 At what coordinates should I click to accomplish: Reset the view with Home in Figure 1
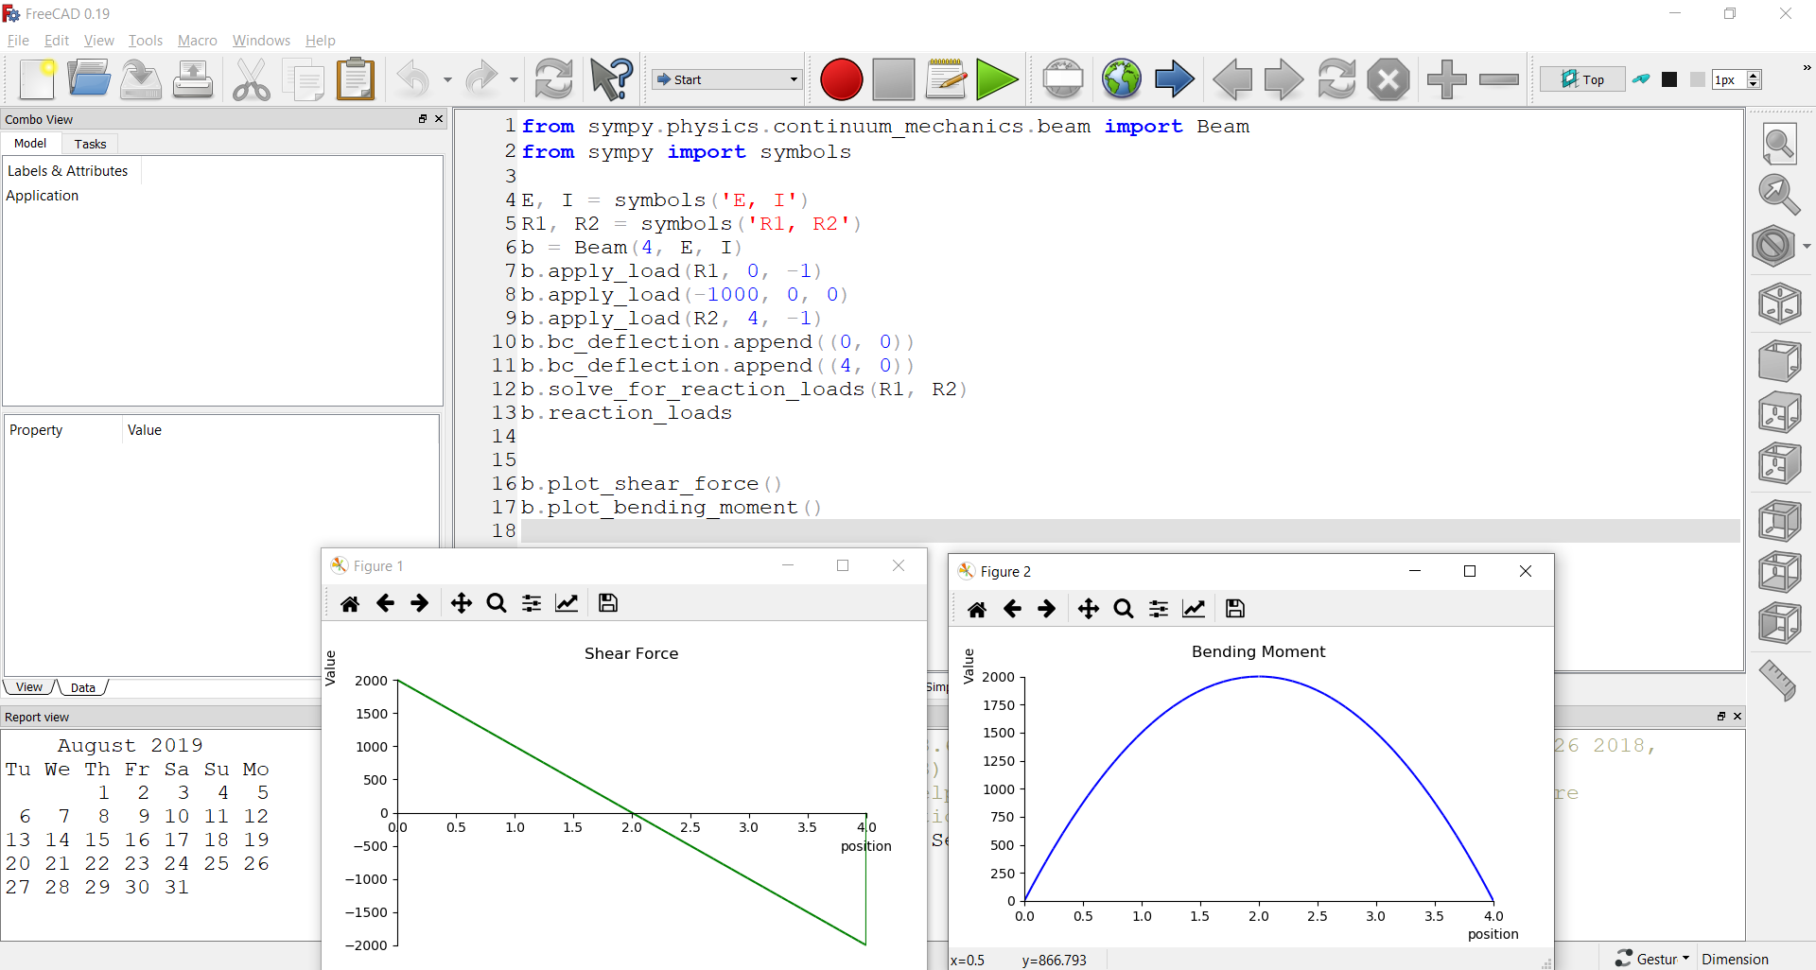[x=350, y=603]
